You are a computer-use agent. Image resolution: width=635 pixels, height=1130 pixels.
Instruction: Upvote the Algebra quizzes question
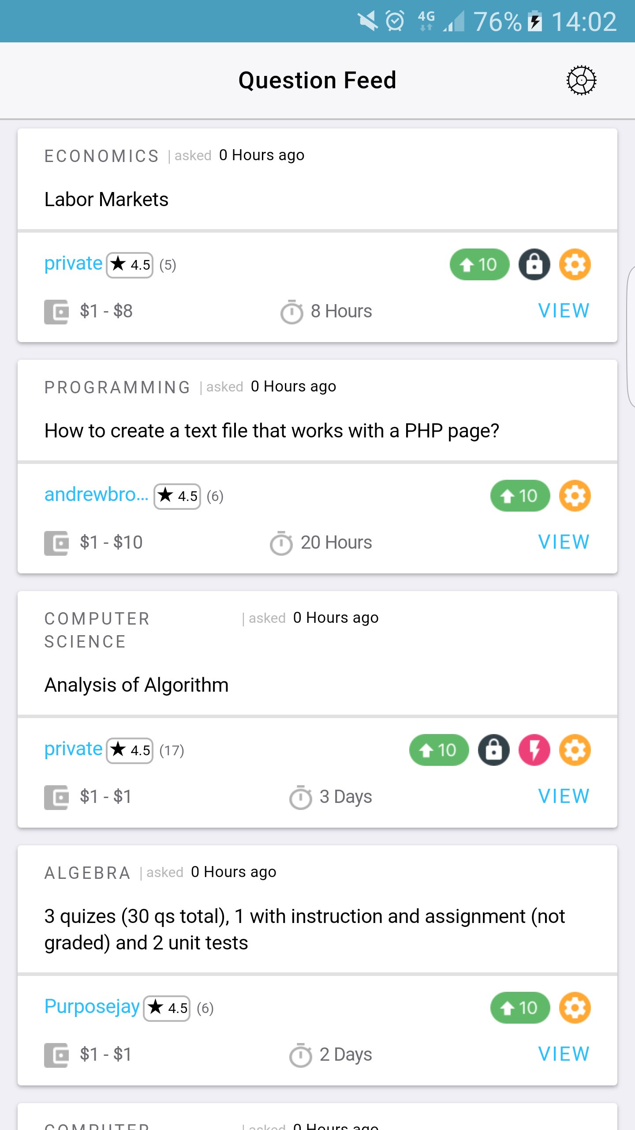point(519,1008)
